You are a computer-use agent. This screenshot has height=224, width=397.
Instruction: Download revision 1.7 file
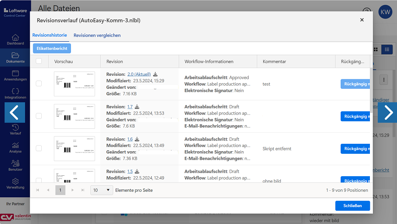coord(137,107)
